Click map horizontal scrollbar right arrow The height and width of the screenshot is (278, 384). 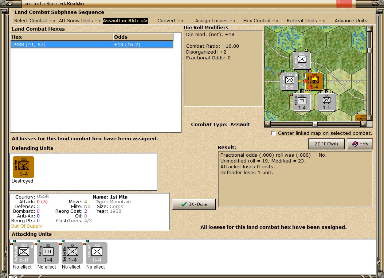(x=364, y=124)
